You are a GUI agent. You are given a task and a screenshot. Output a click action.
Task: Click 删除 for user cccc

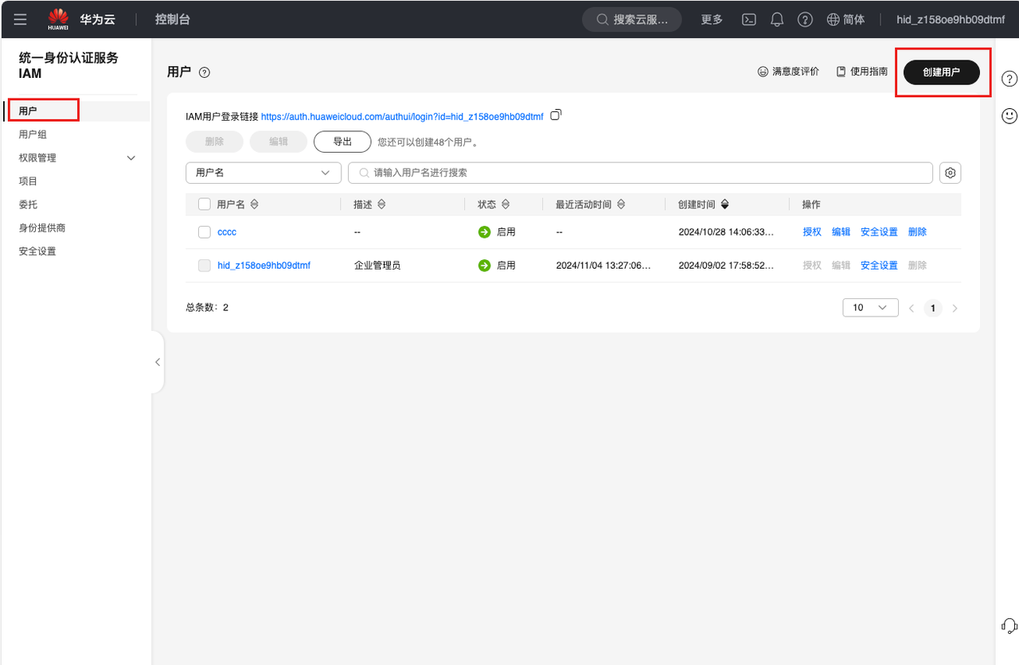(917, 232)
